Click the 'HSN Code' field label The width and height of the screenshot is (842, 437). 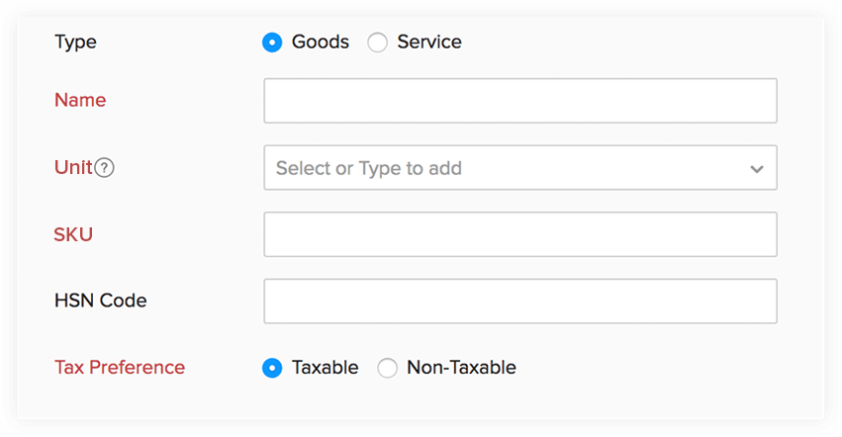[x=100, y=301]
